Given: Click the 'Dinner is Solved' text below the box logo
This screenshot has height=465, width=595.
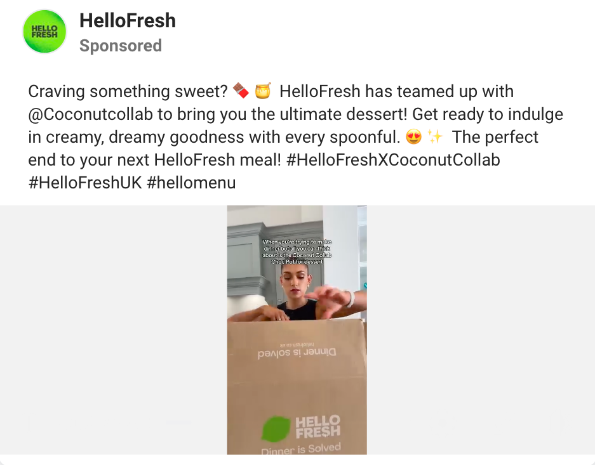Looking at the screenshot, I should tap(300, 449).
